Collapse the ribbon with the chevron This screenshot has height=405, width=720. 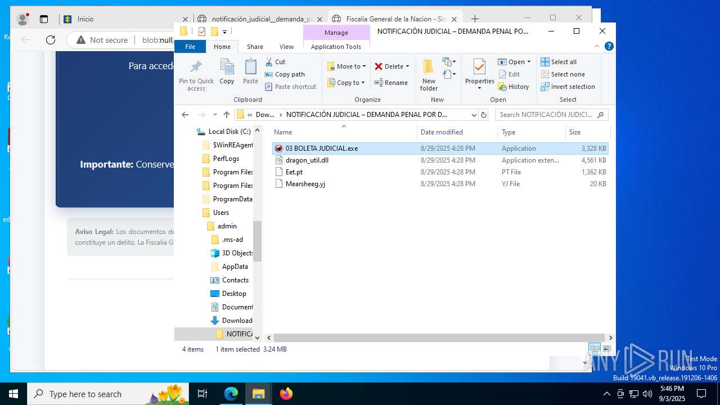click(x=597, y=46)
